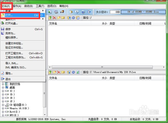Image resolution: width=168 pixels, height=123 pixels.
Task: Click red X delete in local pane toolbar
Action: coord(59,72)
